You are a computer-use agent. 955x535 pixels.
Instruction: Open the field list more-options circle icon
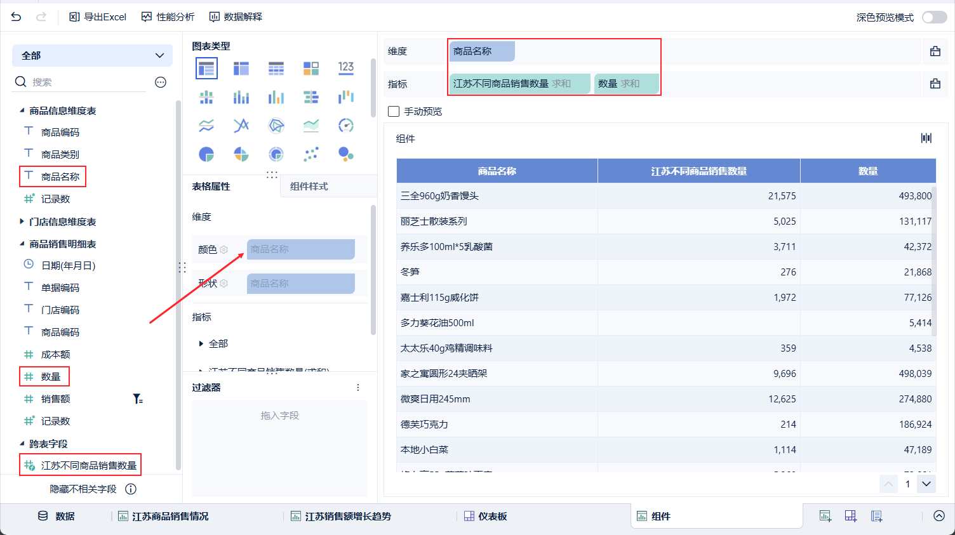point(161,82)
